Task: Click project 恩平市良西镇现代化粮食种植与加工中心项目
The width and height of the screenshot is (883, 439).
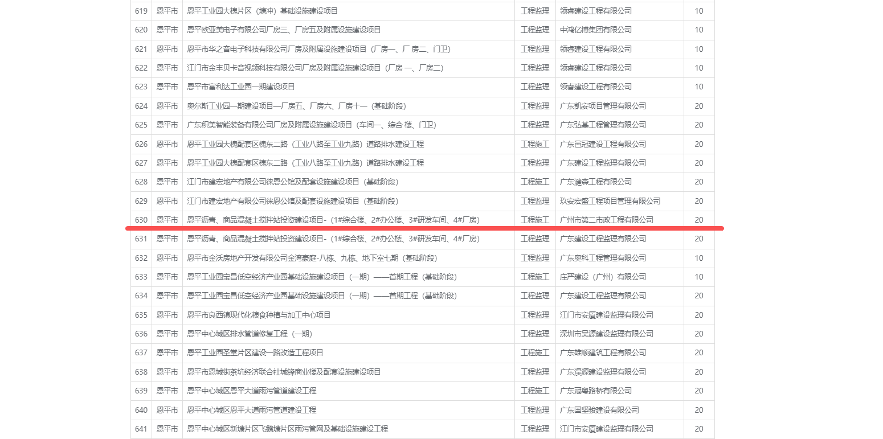Action: tap(259, 315)
